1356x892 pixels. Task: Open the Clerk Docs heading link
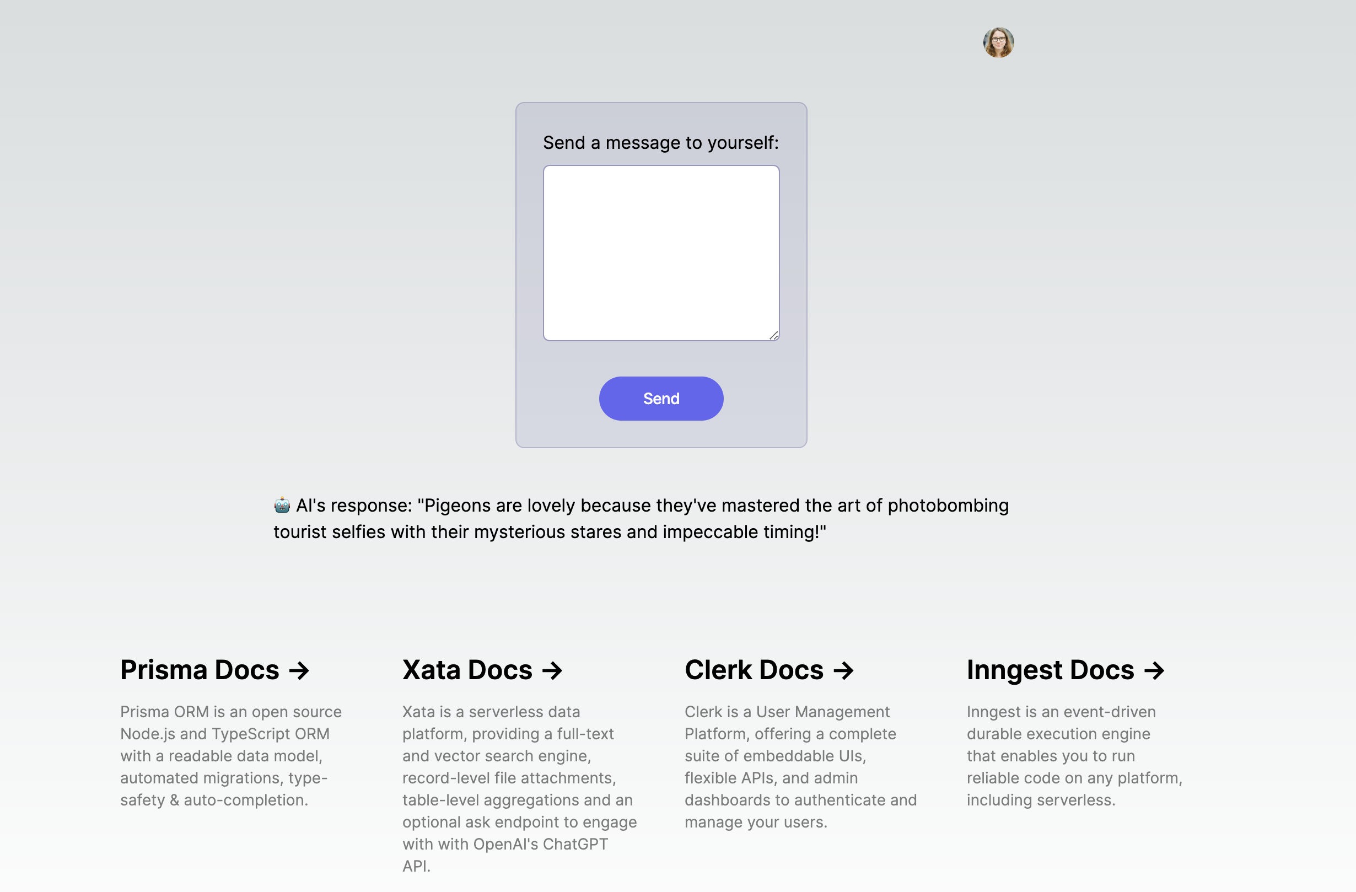tap(754, 670)
